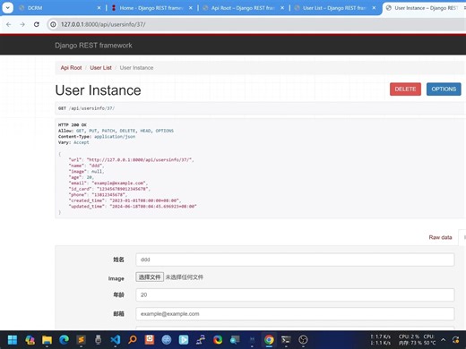Open the orange magnifier search app
466x349 pixels.
[133, 340]
